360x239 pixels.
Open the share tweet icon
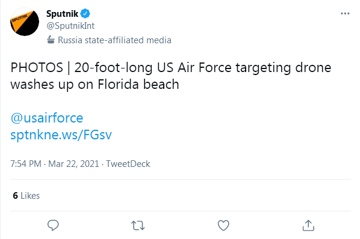308,225
